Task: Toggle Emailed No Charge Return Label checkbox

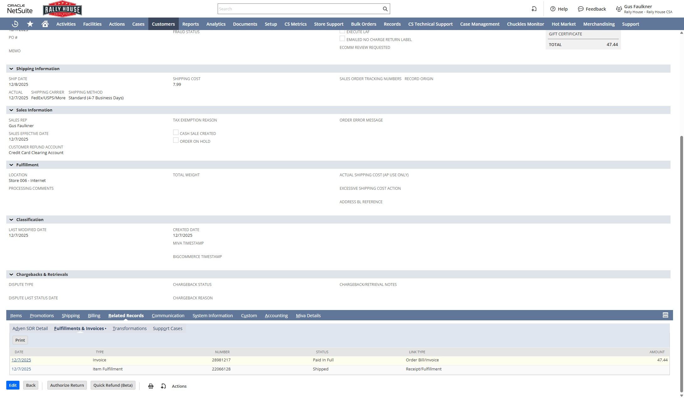Action: pyautogui.click(x=342, y=39)
